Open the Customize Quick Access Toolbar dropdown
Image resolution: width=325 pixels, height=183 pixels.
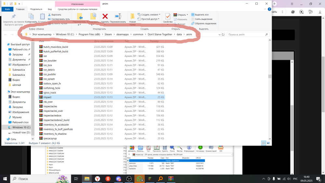click(19, 4)
